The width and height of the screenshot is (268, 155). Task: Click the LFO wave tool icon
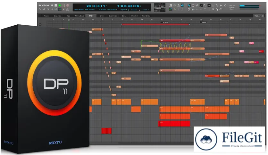(221, 9)
